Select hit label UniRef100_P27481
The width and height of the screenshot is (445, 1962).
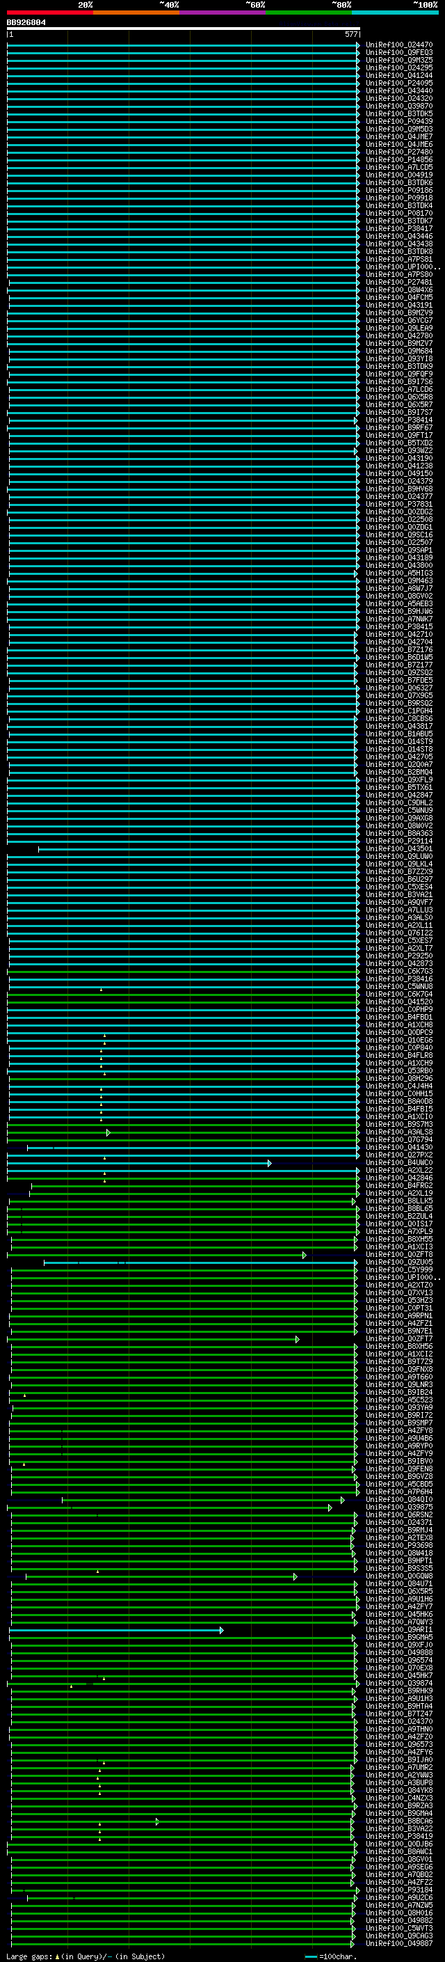click(x=398, y=283)
